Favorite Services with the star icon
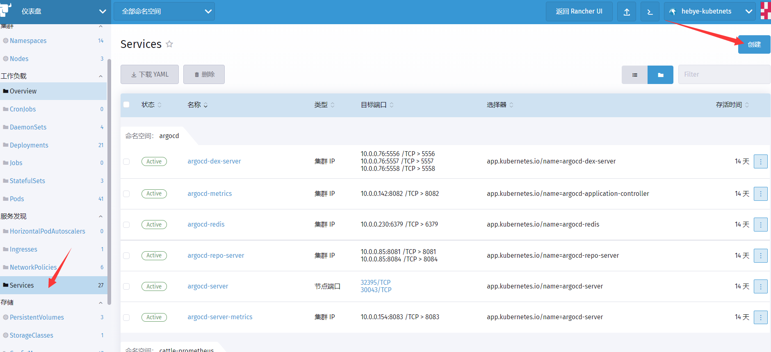Screen dimensions: 771x352 coord(169,44)
